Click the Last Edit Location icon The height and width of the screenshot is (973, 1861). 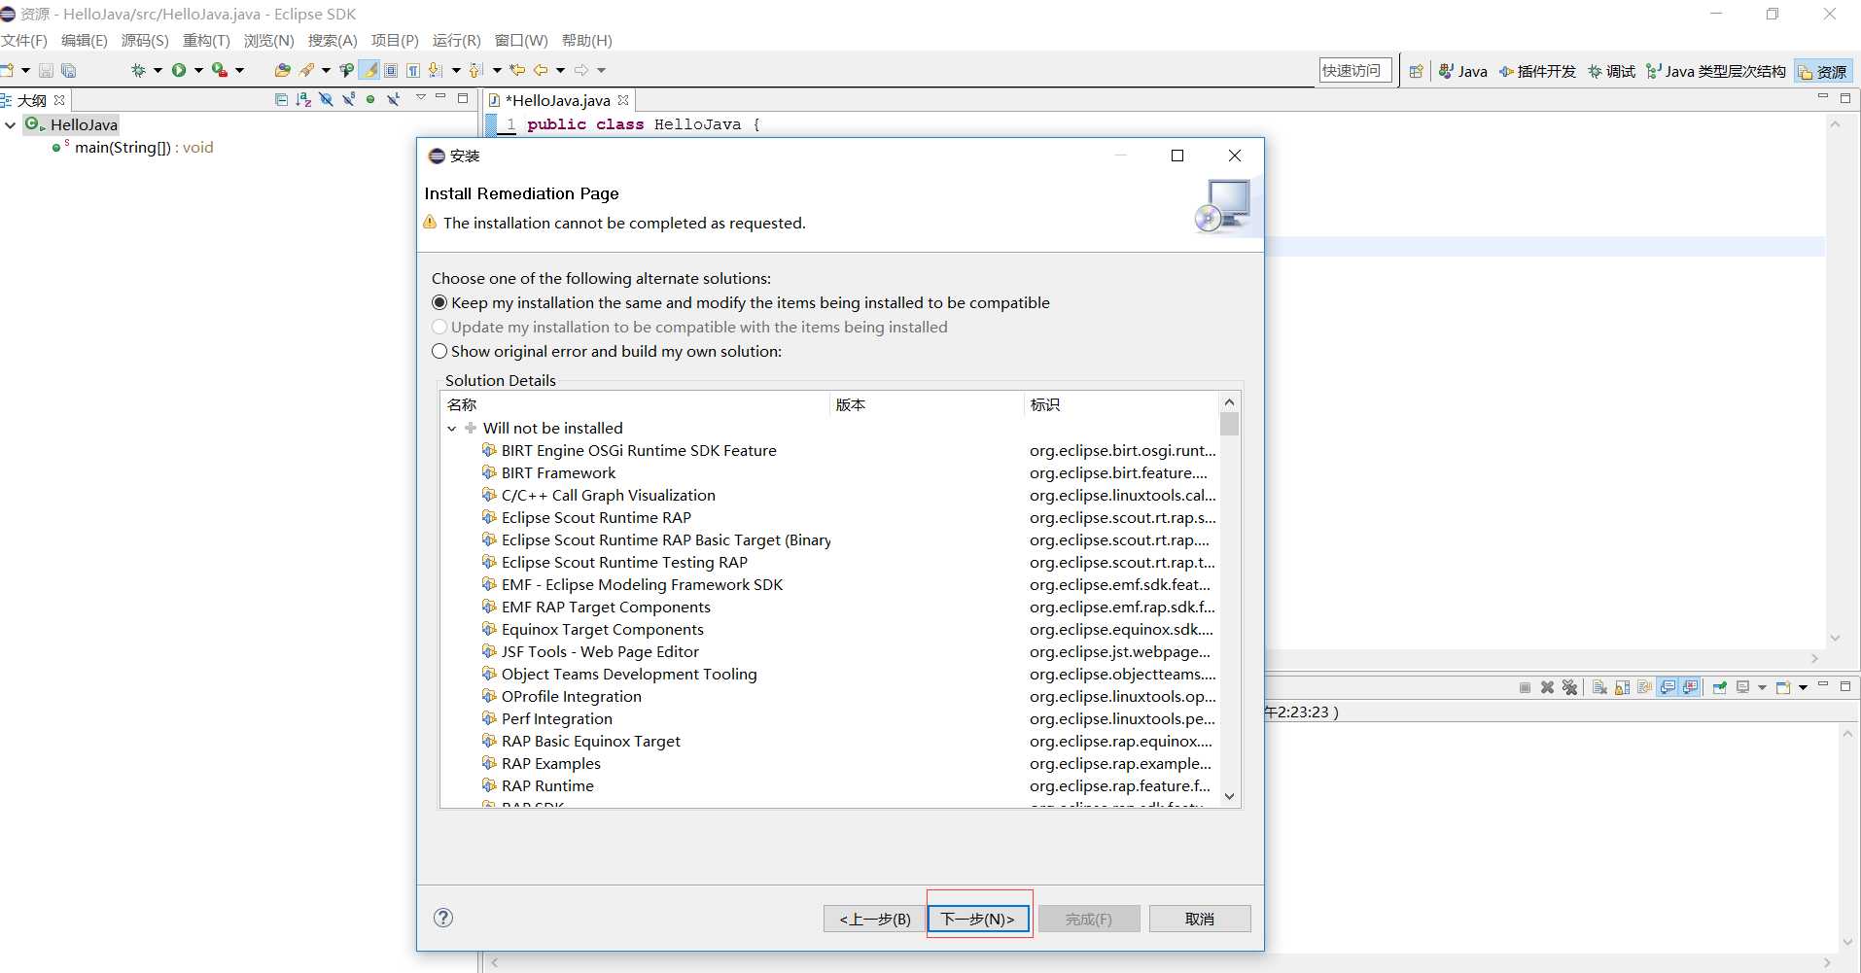[517, 70]
